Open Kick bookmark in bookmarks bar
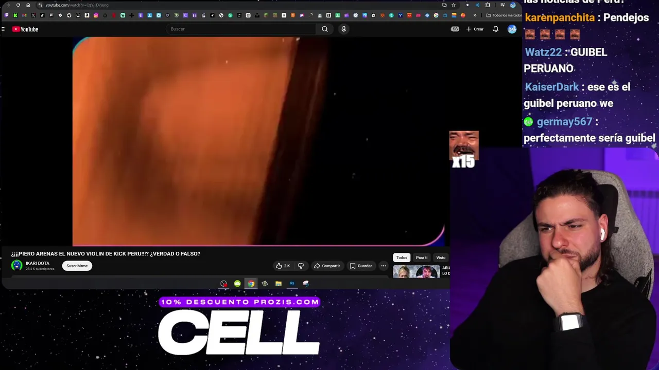The image size is (659, 370). 15,15
